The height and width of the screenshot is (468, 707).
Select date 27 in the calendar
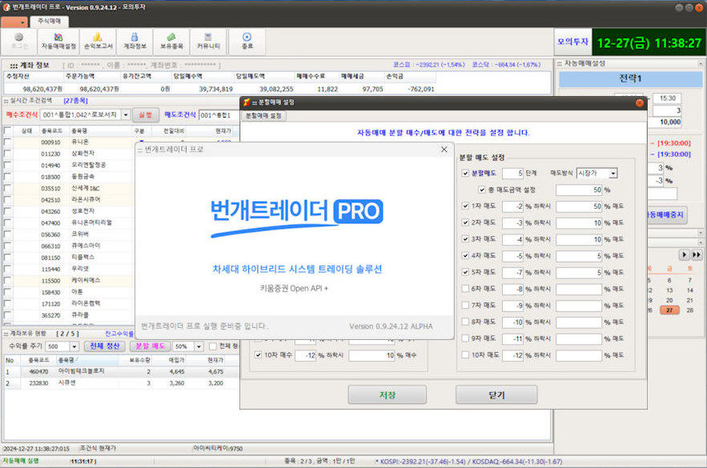[667, 310]
